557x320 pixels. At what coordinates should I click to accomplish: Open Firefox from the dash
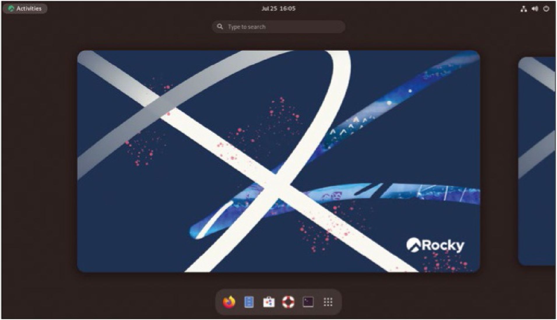[229, 302]
